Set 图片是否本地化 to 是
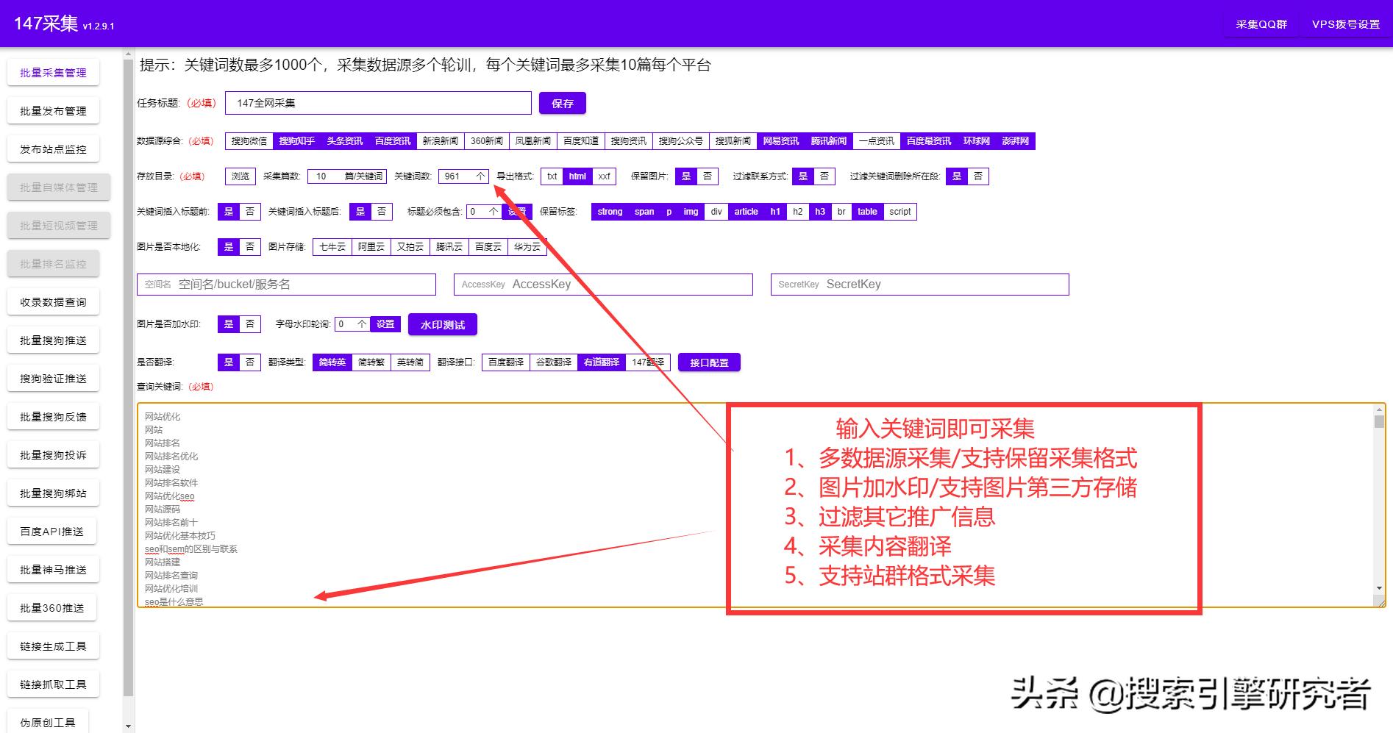Viewport: 1393px width, 733px height. (228, 247)
